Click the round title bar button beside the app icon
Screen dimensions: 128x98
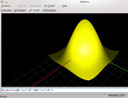coord(6,2)
